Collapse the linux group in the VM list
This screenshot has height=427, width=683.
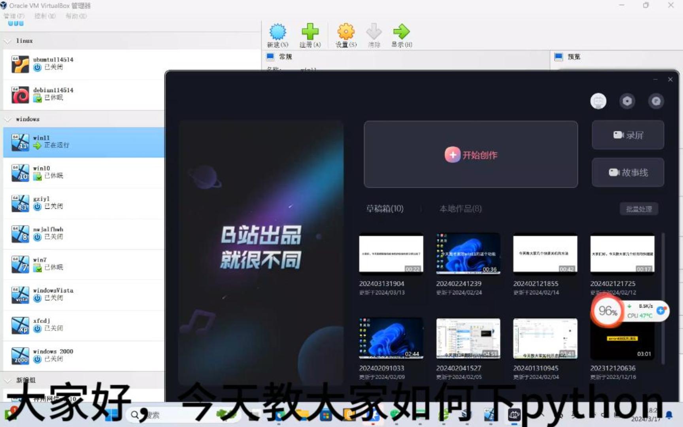coord(8,41)
